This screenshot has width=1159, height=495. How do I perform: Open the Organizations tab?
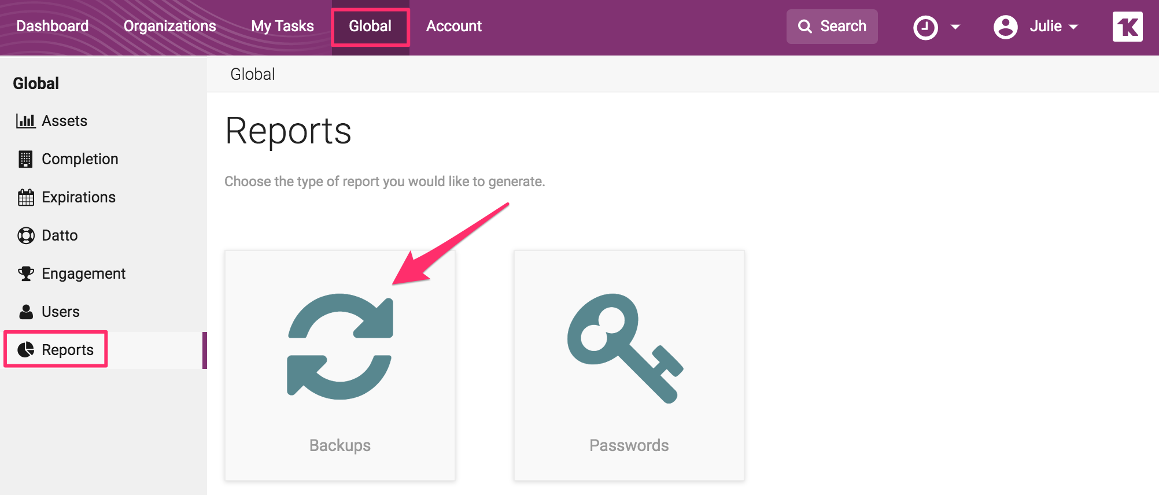(x=169, y=26)
